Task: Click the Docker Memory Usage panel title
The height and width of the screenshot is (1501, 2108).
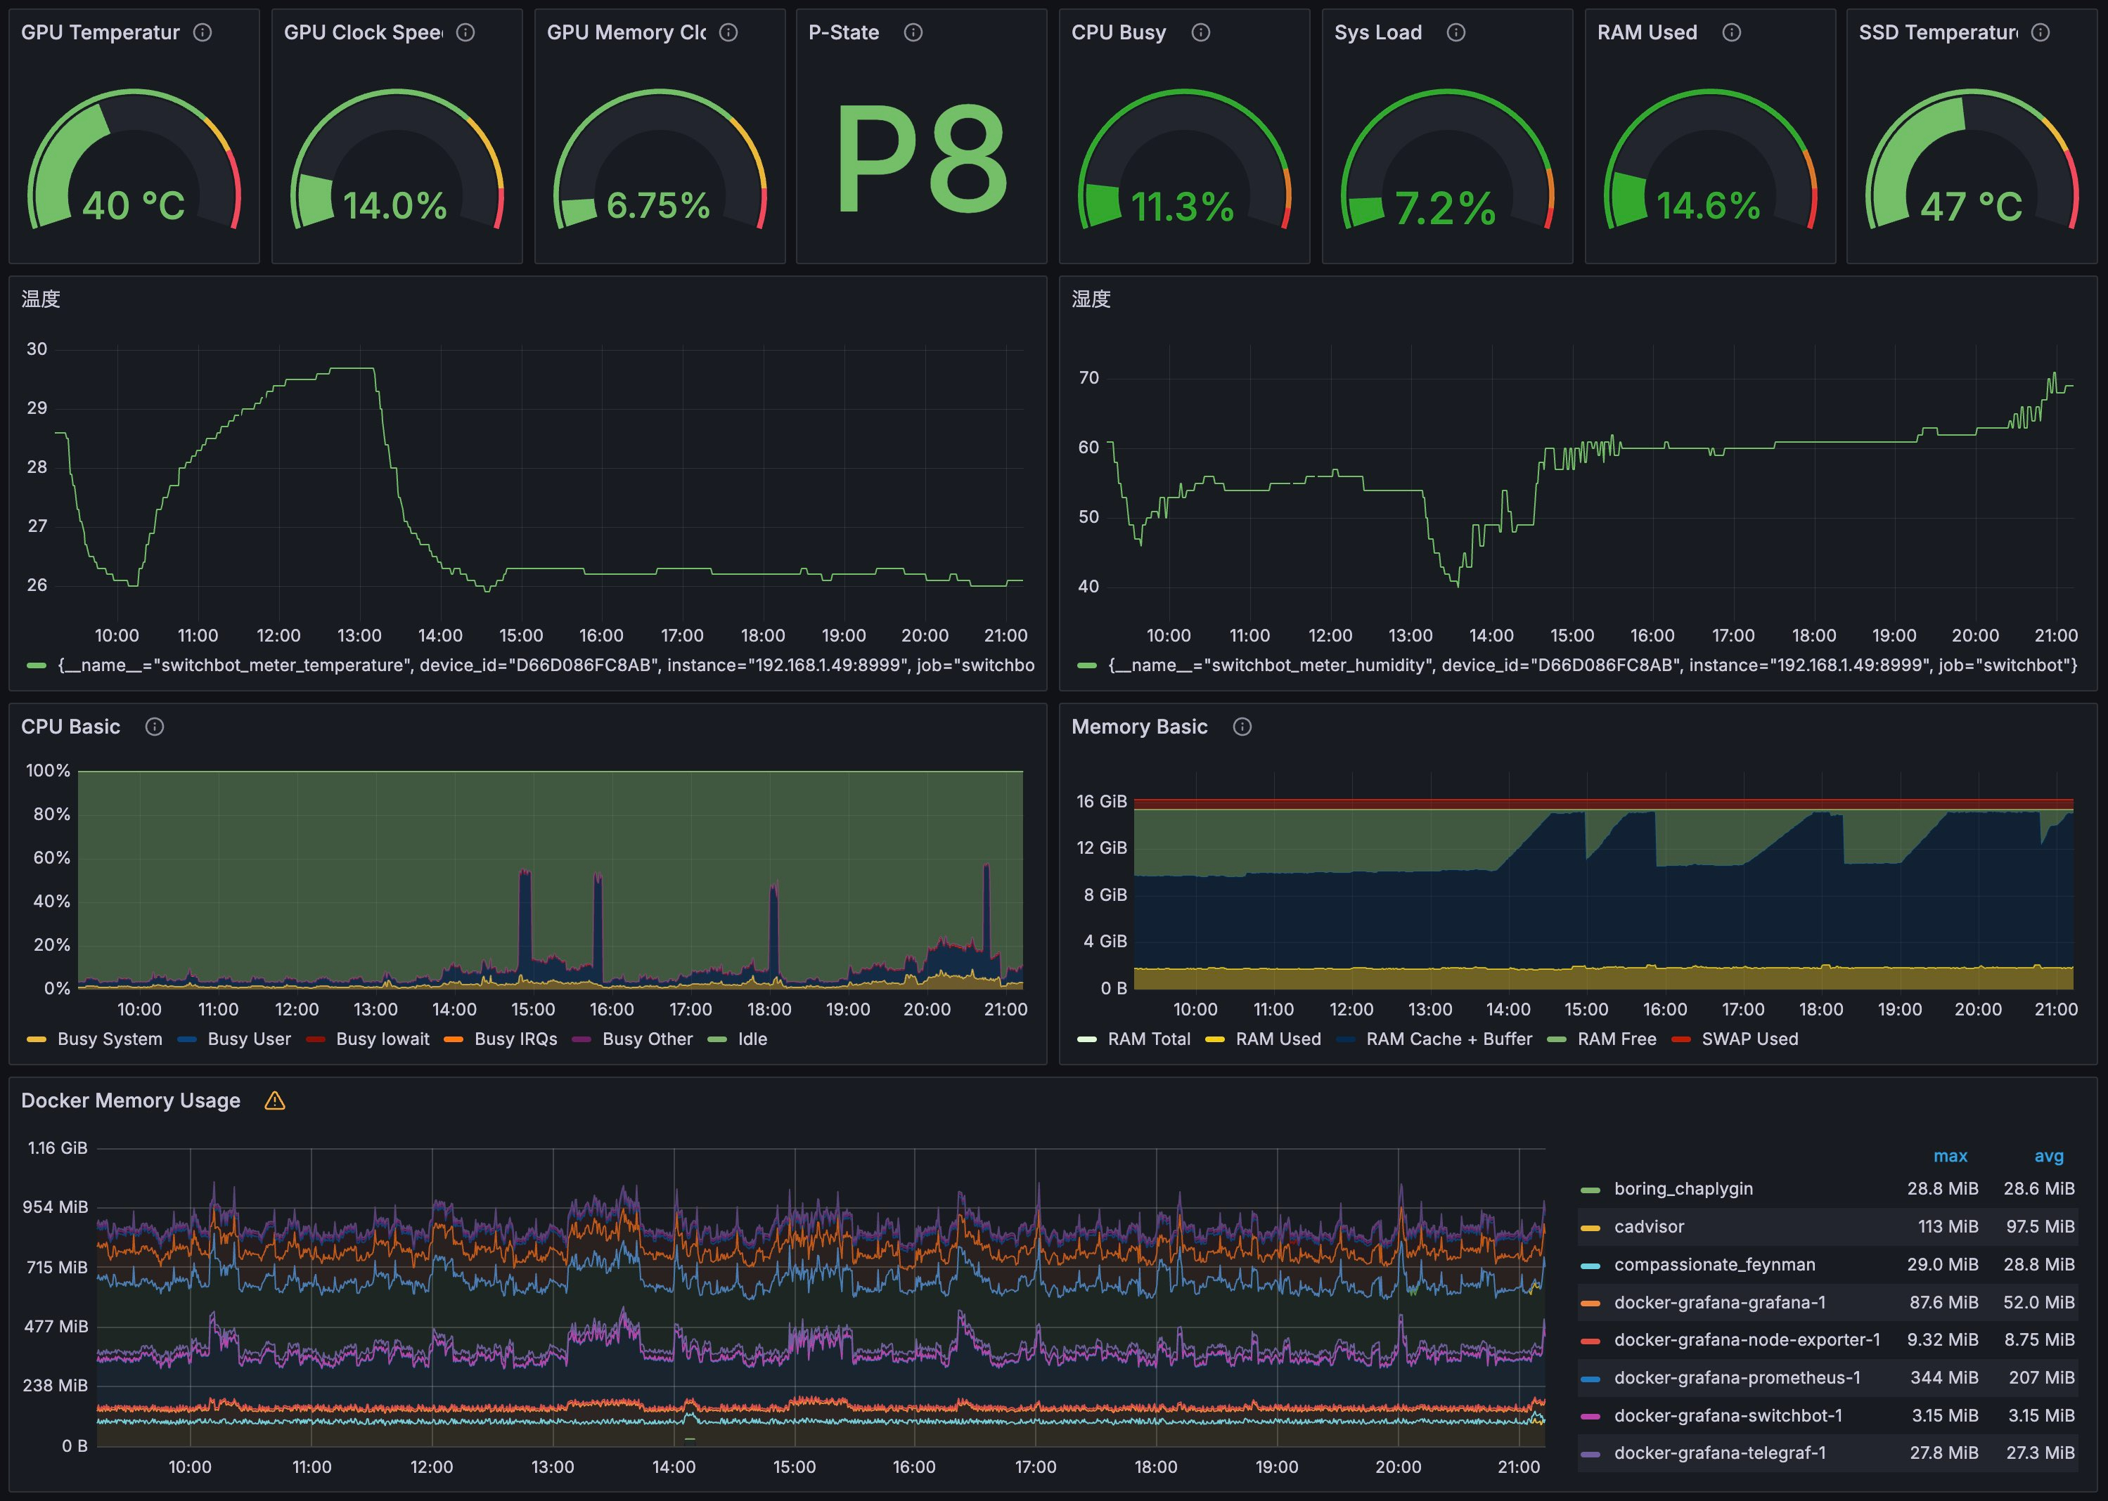Action: click(x=129, y=1100)
